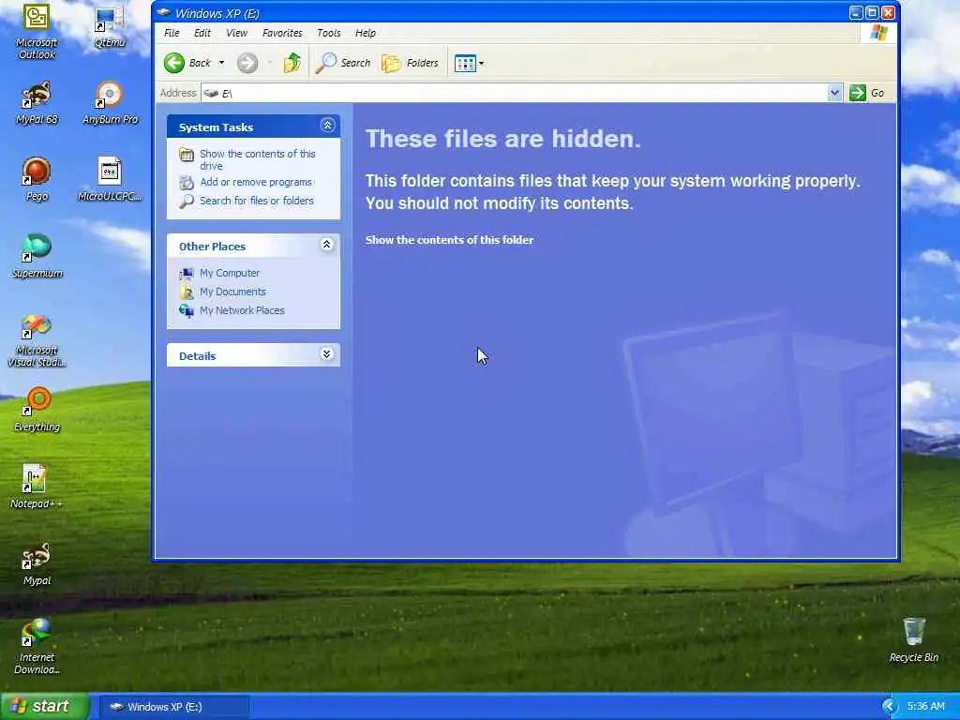Open the File menu
Screen dimensions: 960x720
pyautogui.click(x=172, y=33)
